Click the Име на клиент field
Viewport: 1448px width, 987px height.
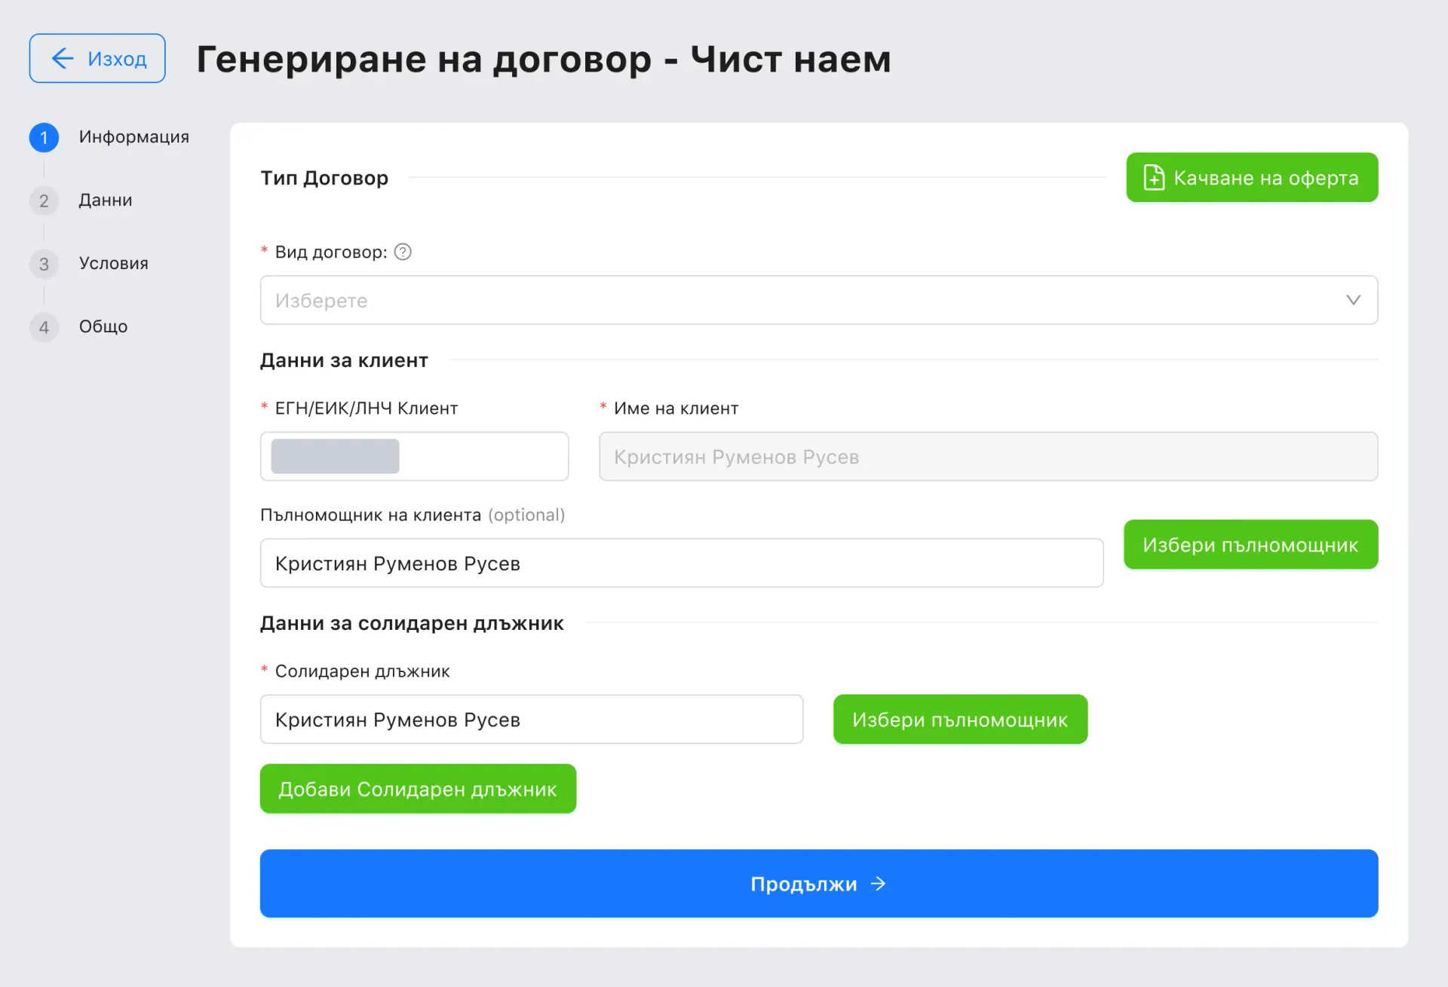pyautogui.click(x=988, y=456)
